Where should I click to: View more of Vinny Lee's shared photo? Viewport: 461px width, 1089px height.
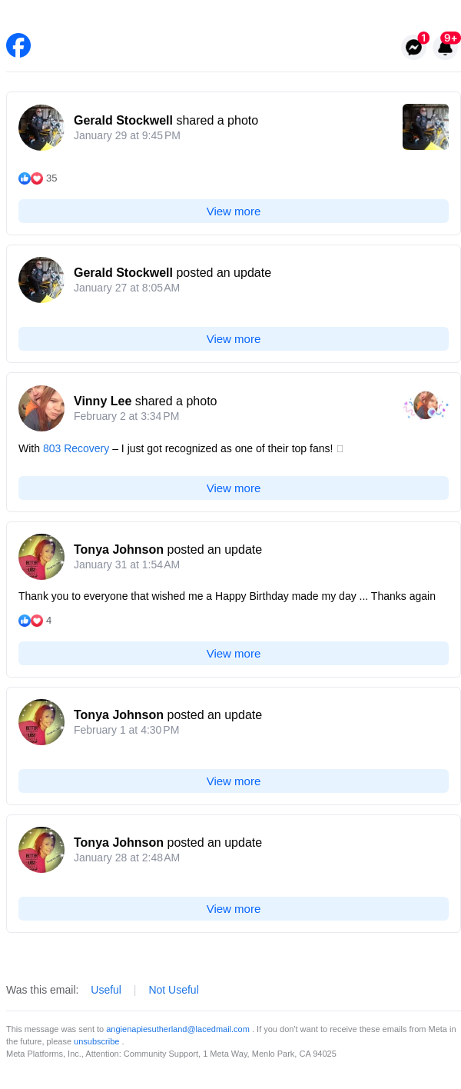234,488
